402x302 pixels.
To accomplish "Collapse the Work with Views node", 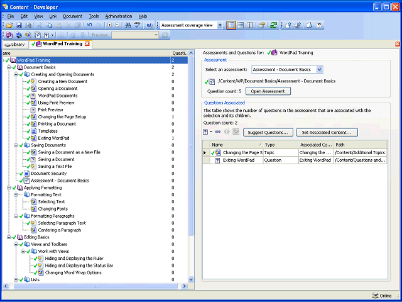I will (x=23, y=252).
